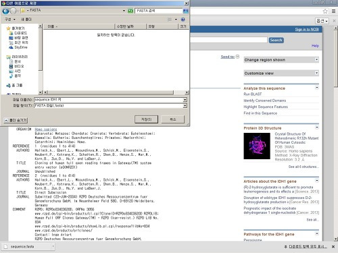Click Hide Folders (폴더 숨기기) button

click(x=16, y=120)
